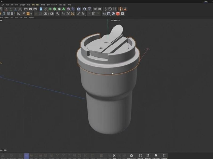Click the sun light settings icon
213x159 pixels.
coord(104,14)
